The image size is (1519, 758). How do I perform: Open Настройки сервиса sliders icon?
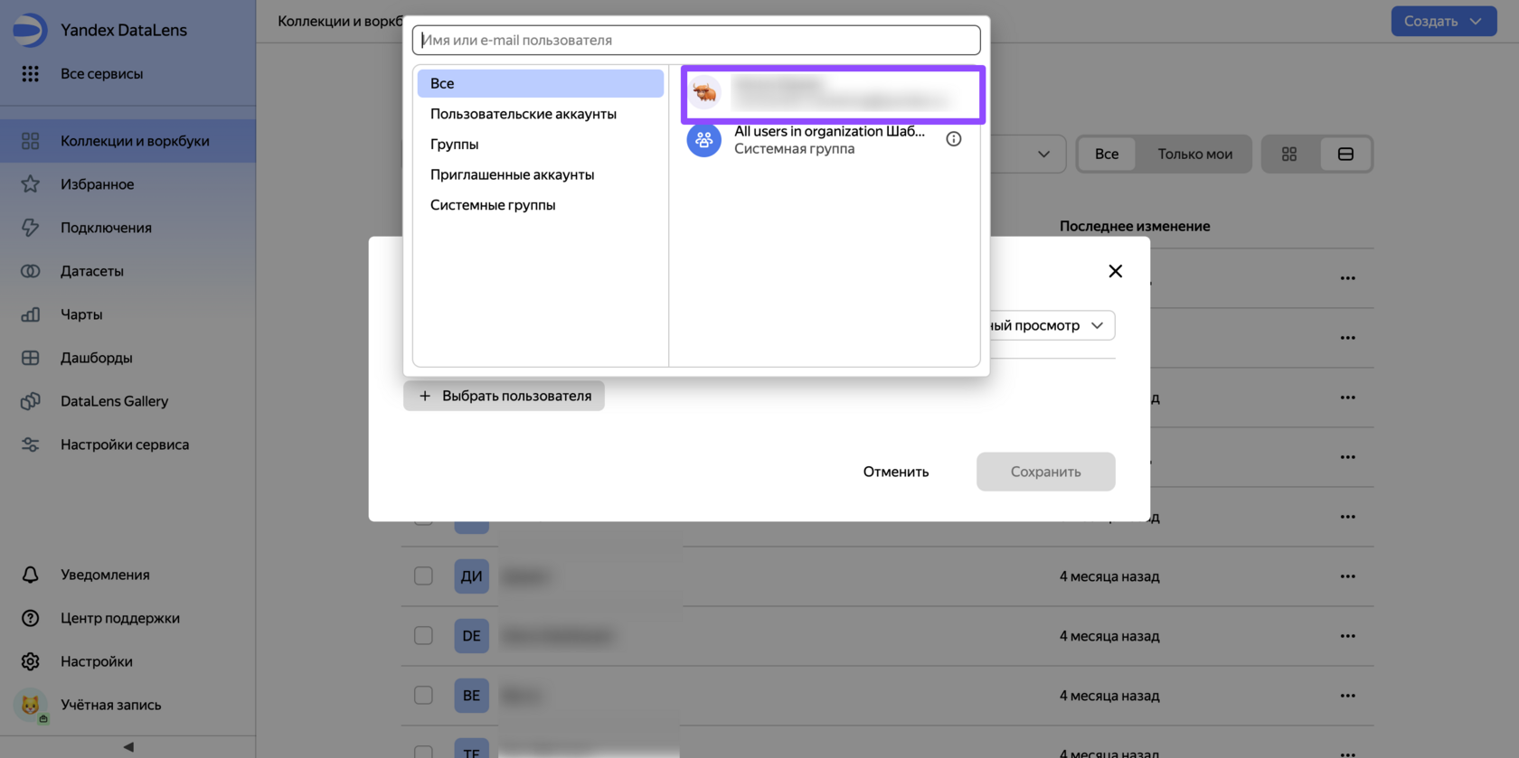click(30, 445)
